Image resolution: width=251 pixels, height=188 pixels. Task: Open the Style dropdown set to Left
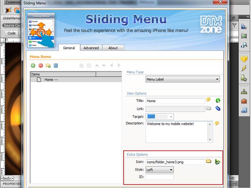[x=159, y=170]
